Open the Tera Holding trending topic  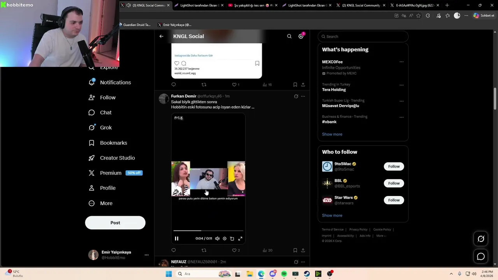pyautogui.click(x=334, y=89)
